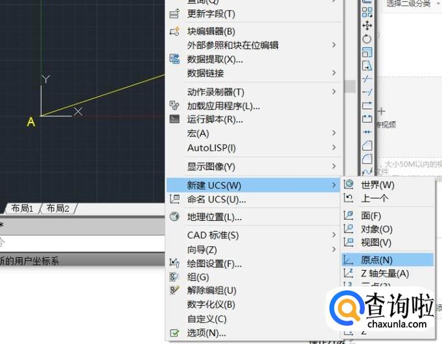Screen dimensions: 442x344
Task: Expand 显示图像(Y) display image submenu
Action: pos(253,166)
